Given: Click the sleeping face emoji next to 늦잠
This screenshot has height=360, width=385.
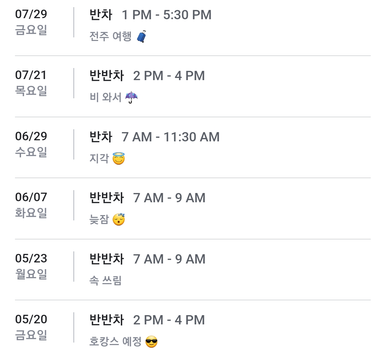Looking at the screenshot, I should [x=119, y=219].
